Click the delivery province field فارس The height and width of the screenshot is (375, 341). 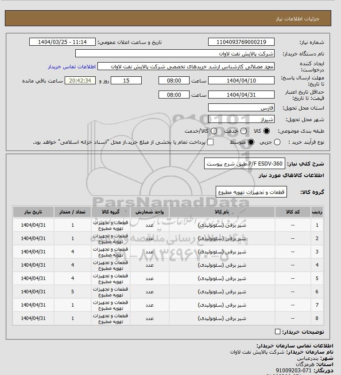click(x=241, y=108)
